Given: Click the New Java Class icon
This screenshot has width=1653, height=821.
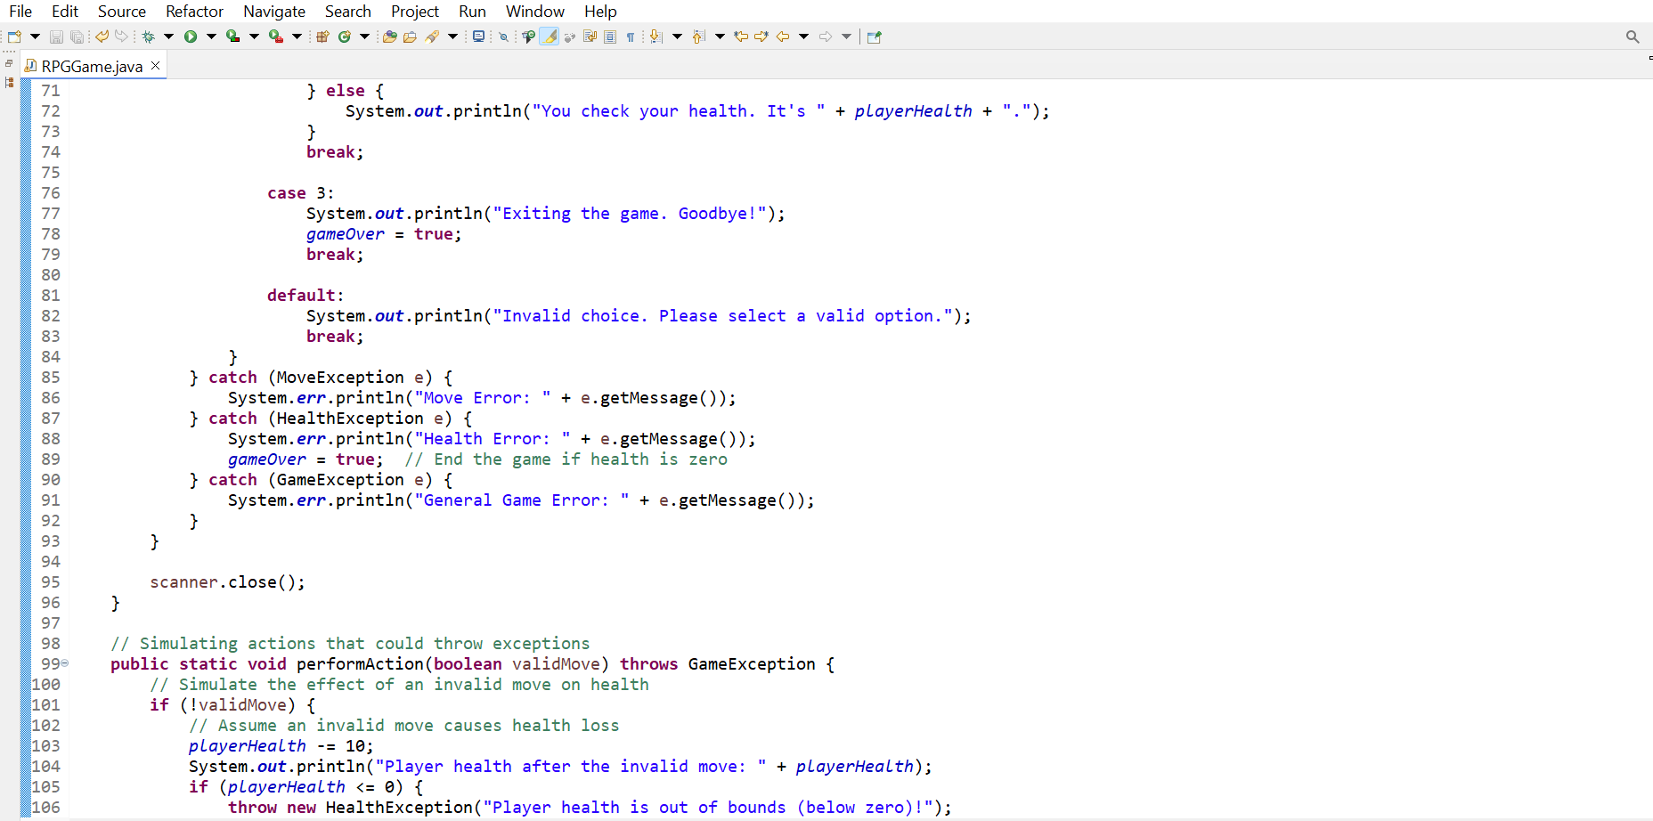Looking at the screenshot, I should (x=344, y=37).
